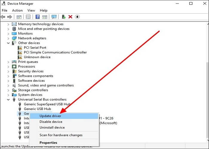Click the Properties sheet toolbar icon
The image size is (209, 149).
pyautogui.click(x=28, y=17)
